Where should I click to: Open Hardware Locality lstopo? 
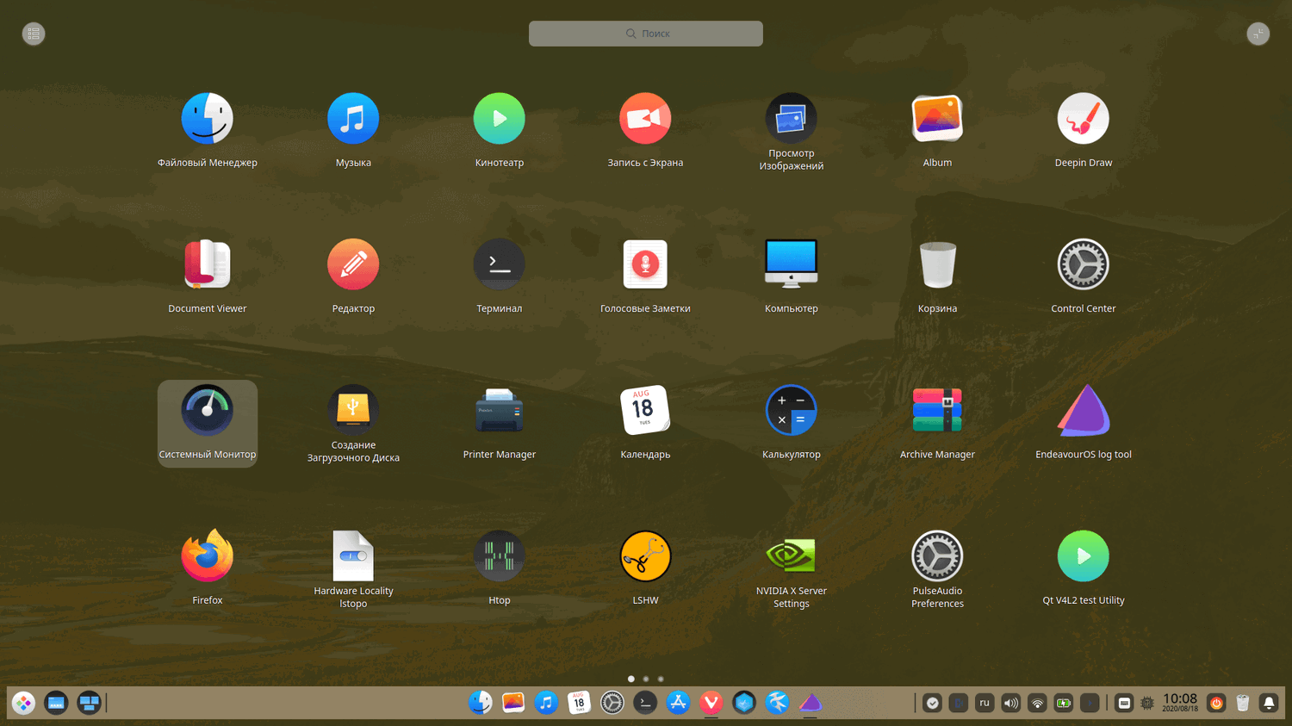(353, 556)
